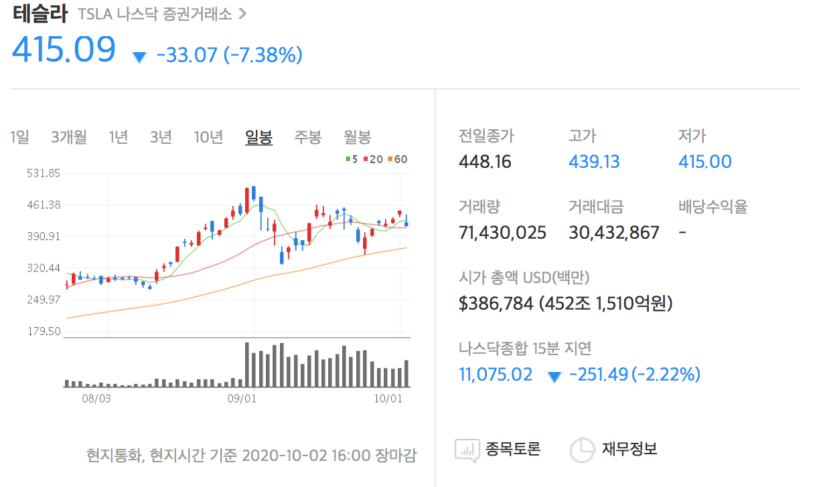The width and height of the screenshot is (817, 487).
Task: Click the green 5-day MA legend swatch
Action: 348,160
